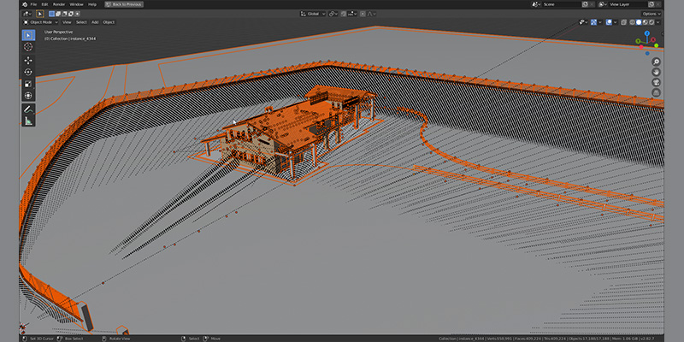Choose the Scale tool

28,84
